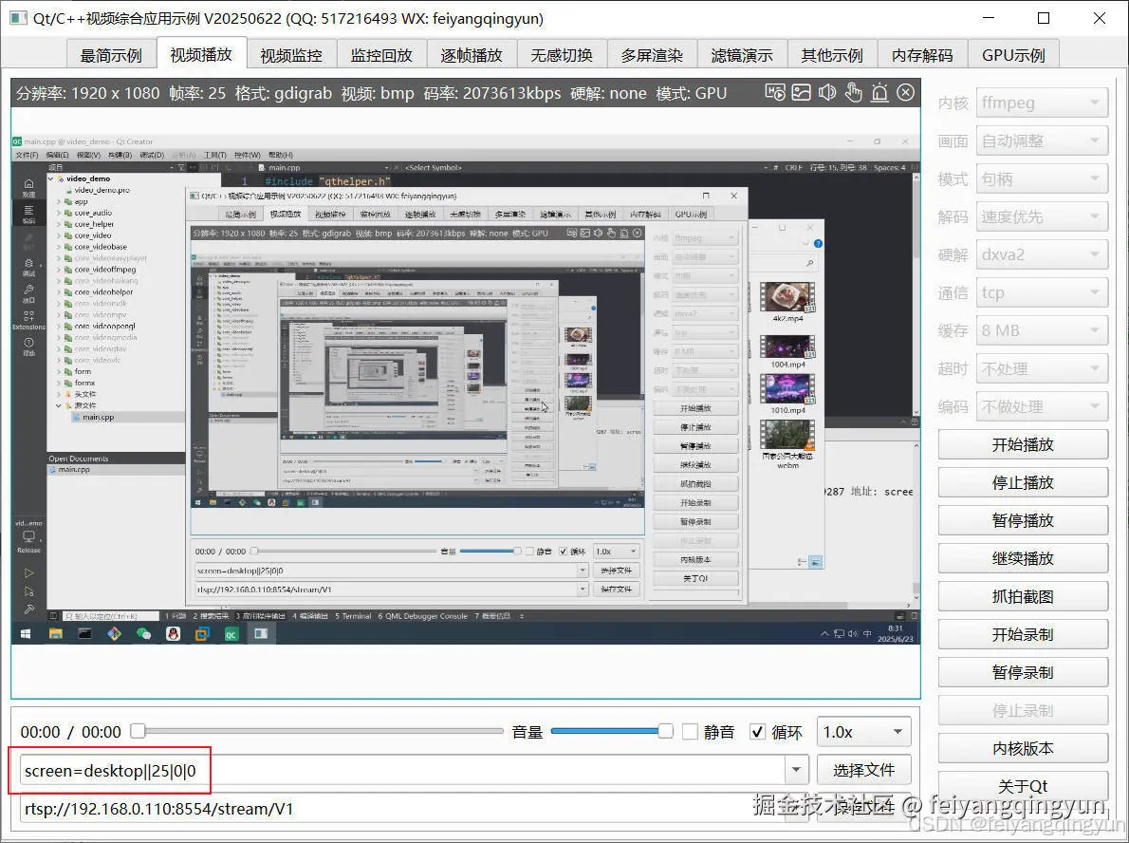
Task: Click the snapshot picture icon in the video header
Action: 802,92
